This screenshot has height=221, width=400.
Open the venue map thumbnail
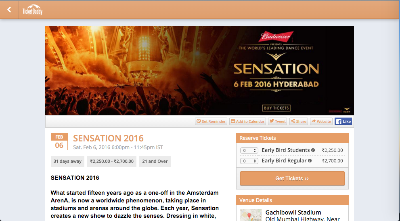click(x=251, y=215)
